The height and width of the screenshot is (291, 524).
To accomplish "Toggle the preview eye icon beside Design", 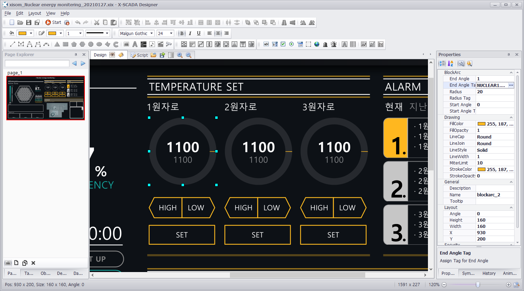I will coord(112,55).
